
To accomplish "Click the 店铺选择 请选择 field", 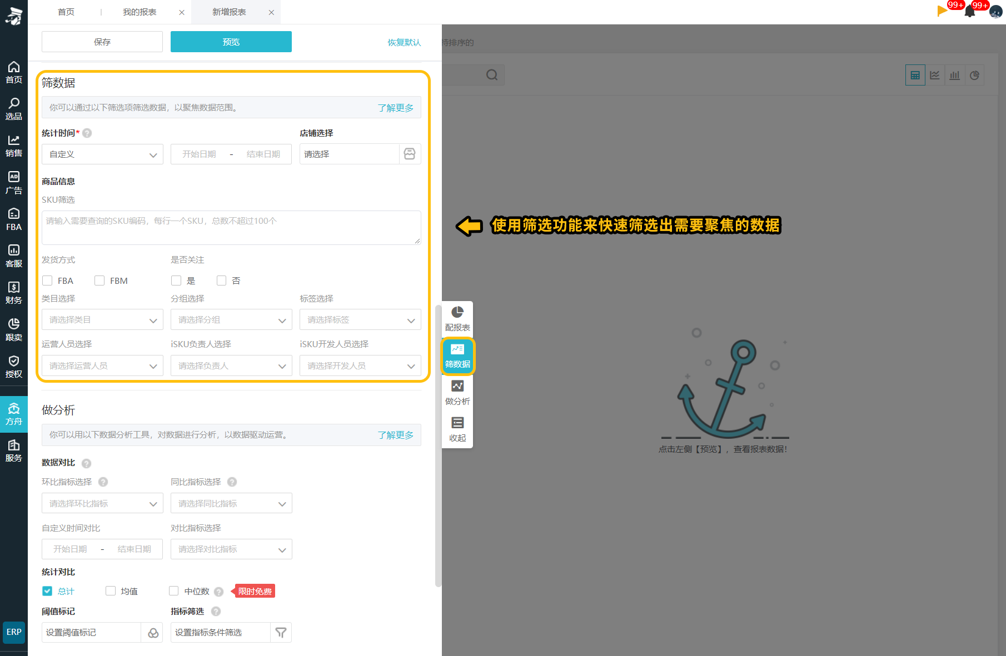I will [350, 154].
